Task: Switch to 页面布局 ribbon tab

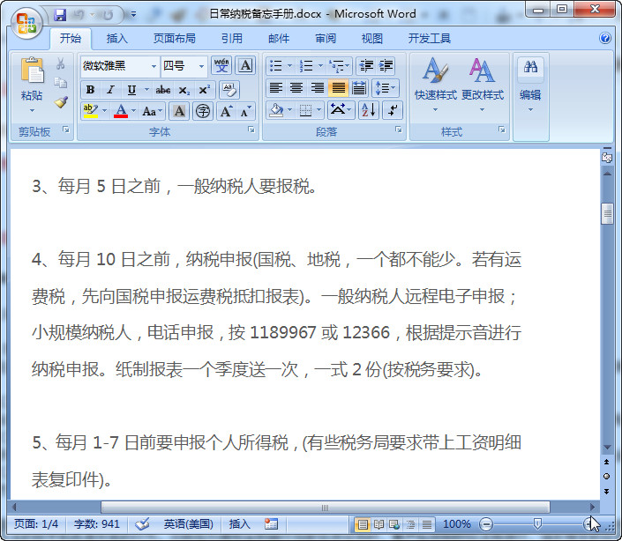Action: click(175, 39)
